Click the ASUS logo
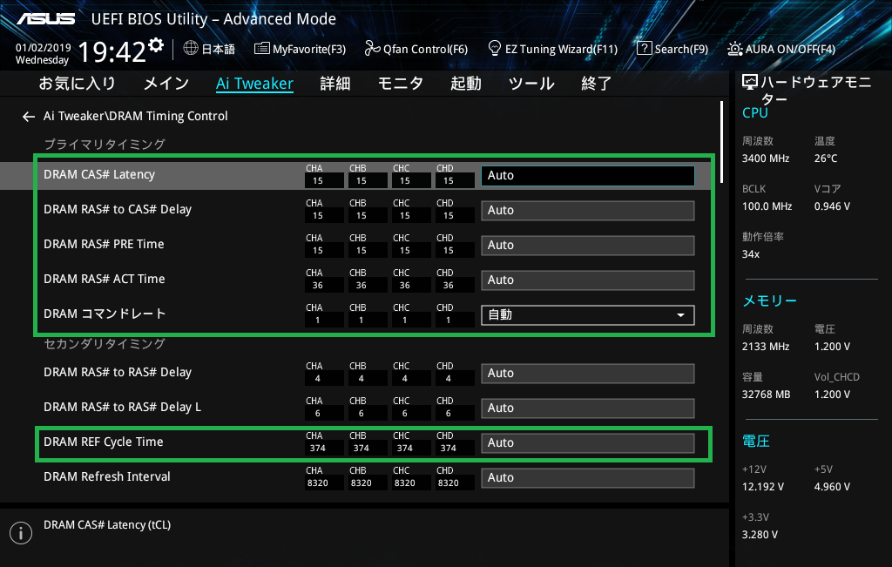The height and width of the screenshot is (567, 892). point(45,19)
